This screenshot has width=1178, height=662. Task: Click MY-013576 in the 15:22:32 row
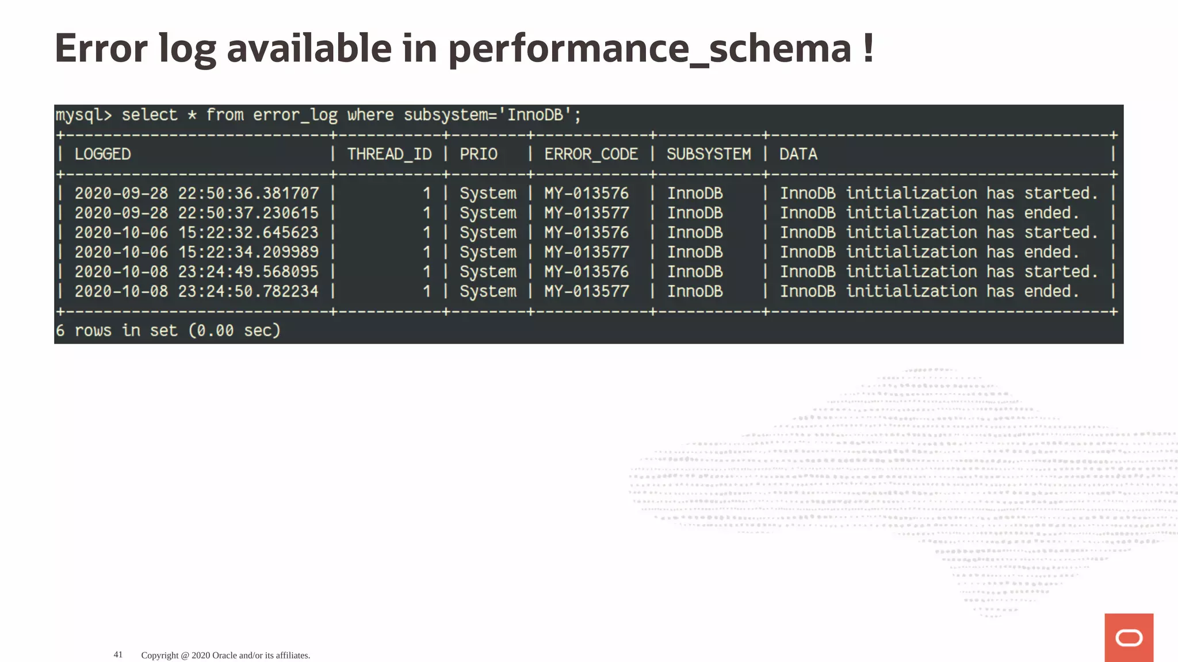pos(586,232)
